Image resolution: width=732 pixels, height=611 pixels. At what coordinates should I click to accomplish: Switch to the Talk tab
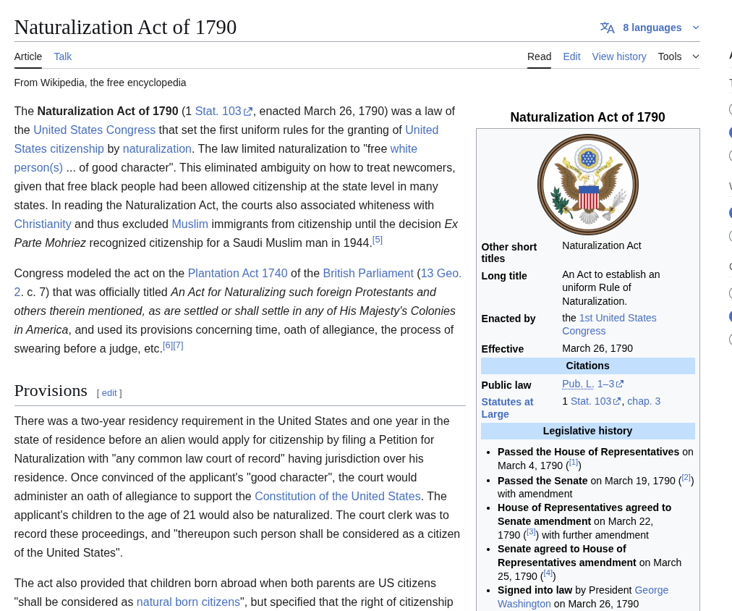(x=62, y=56)
